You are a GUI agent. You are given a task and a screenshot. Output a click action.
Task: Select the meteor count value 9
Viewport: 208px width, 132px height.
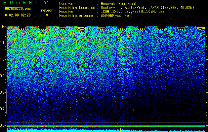point(47,15)
